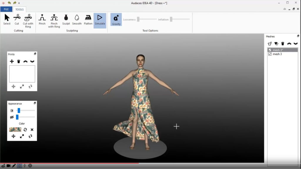
Task: Click the floral color texture swatch
Action: pyautogui.click(x=15, y=130)
